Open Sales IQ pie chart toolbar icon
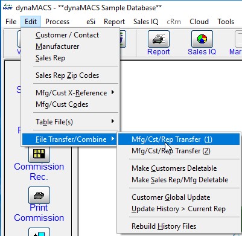The image size is (242, 236). pyautogui.click(x=202, y=39)
